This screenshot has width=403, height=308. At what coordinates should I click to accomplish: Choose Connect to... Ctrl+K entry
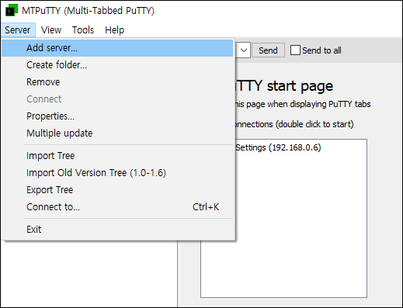pyautogui.click(x=117, y=207)
